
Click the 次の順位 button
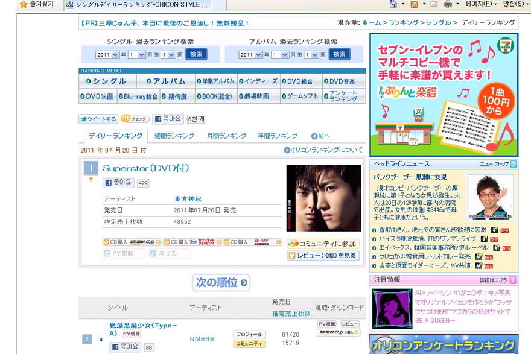click(x=221, y=283)
